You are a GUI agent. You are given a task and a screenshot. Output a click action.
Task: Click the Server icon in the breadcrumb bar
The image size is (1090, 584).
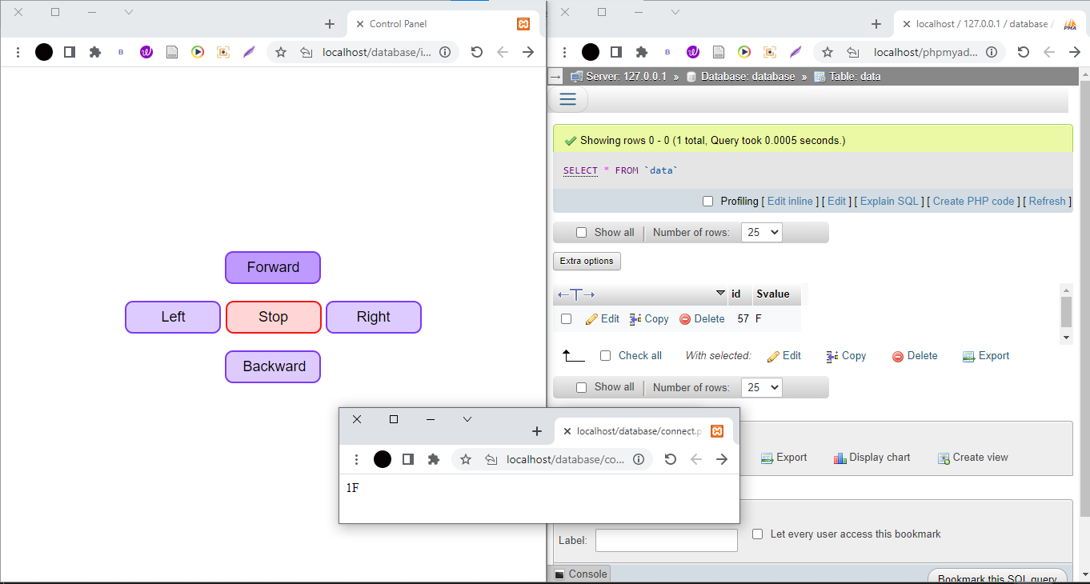pyautogui.click(x=575, y=76)
